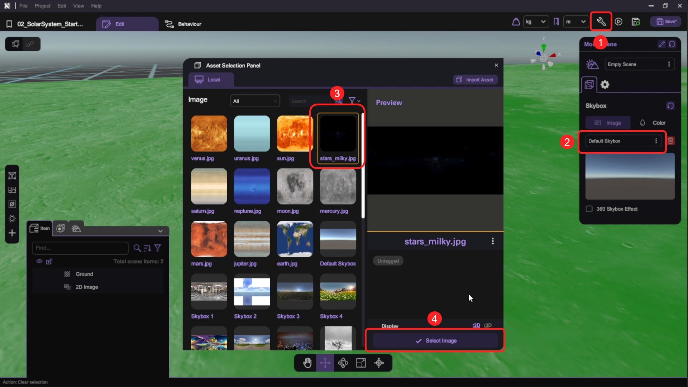Delete the skybox using the red trash icon
688x387 pixels.
coord(670,141)
